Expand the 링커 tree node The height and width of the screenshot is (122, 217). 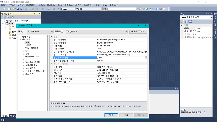(23, 54)
